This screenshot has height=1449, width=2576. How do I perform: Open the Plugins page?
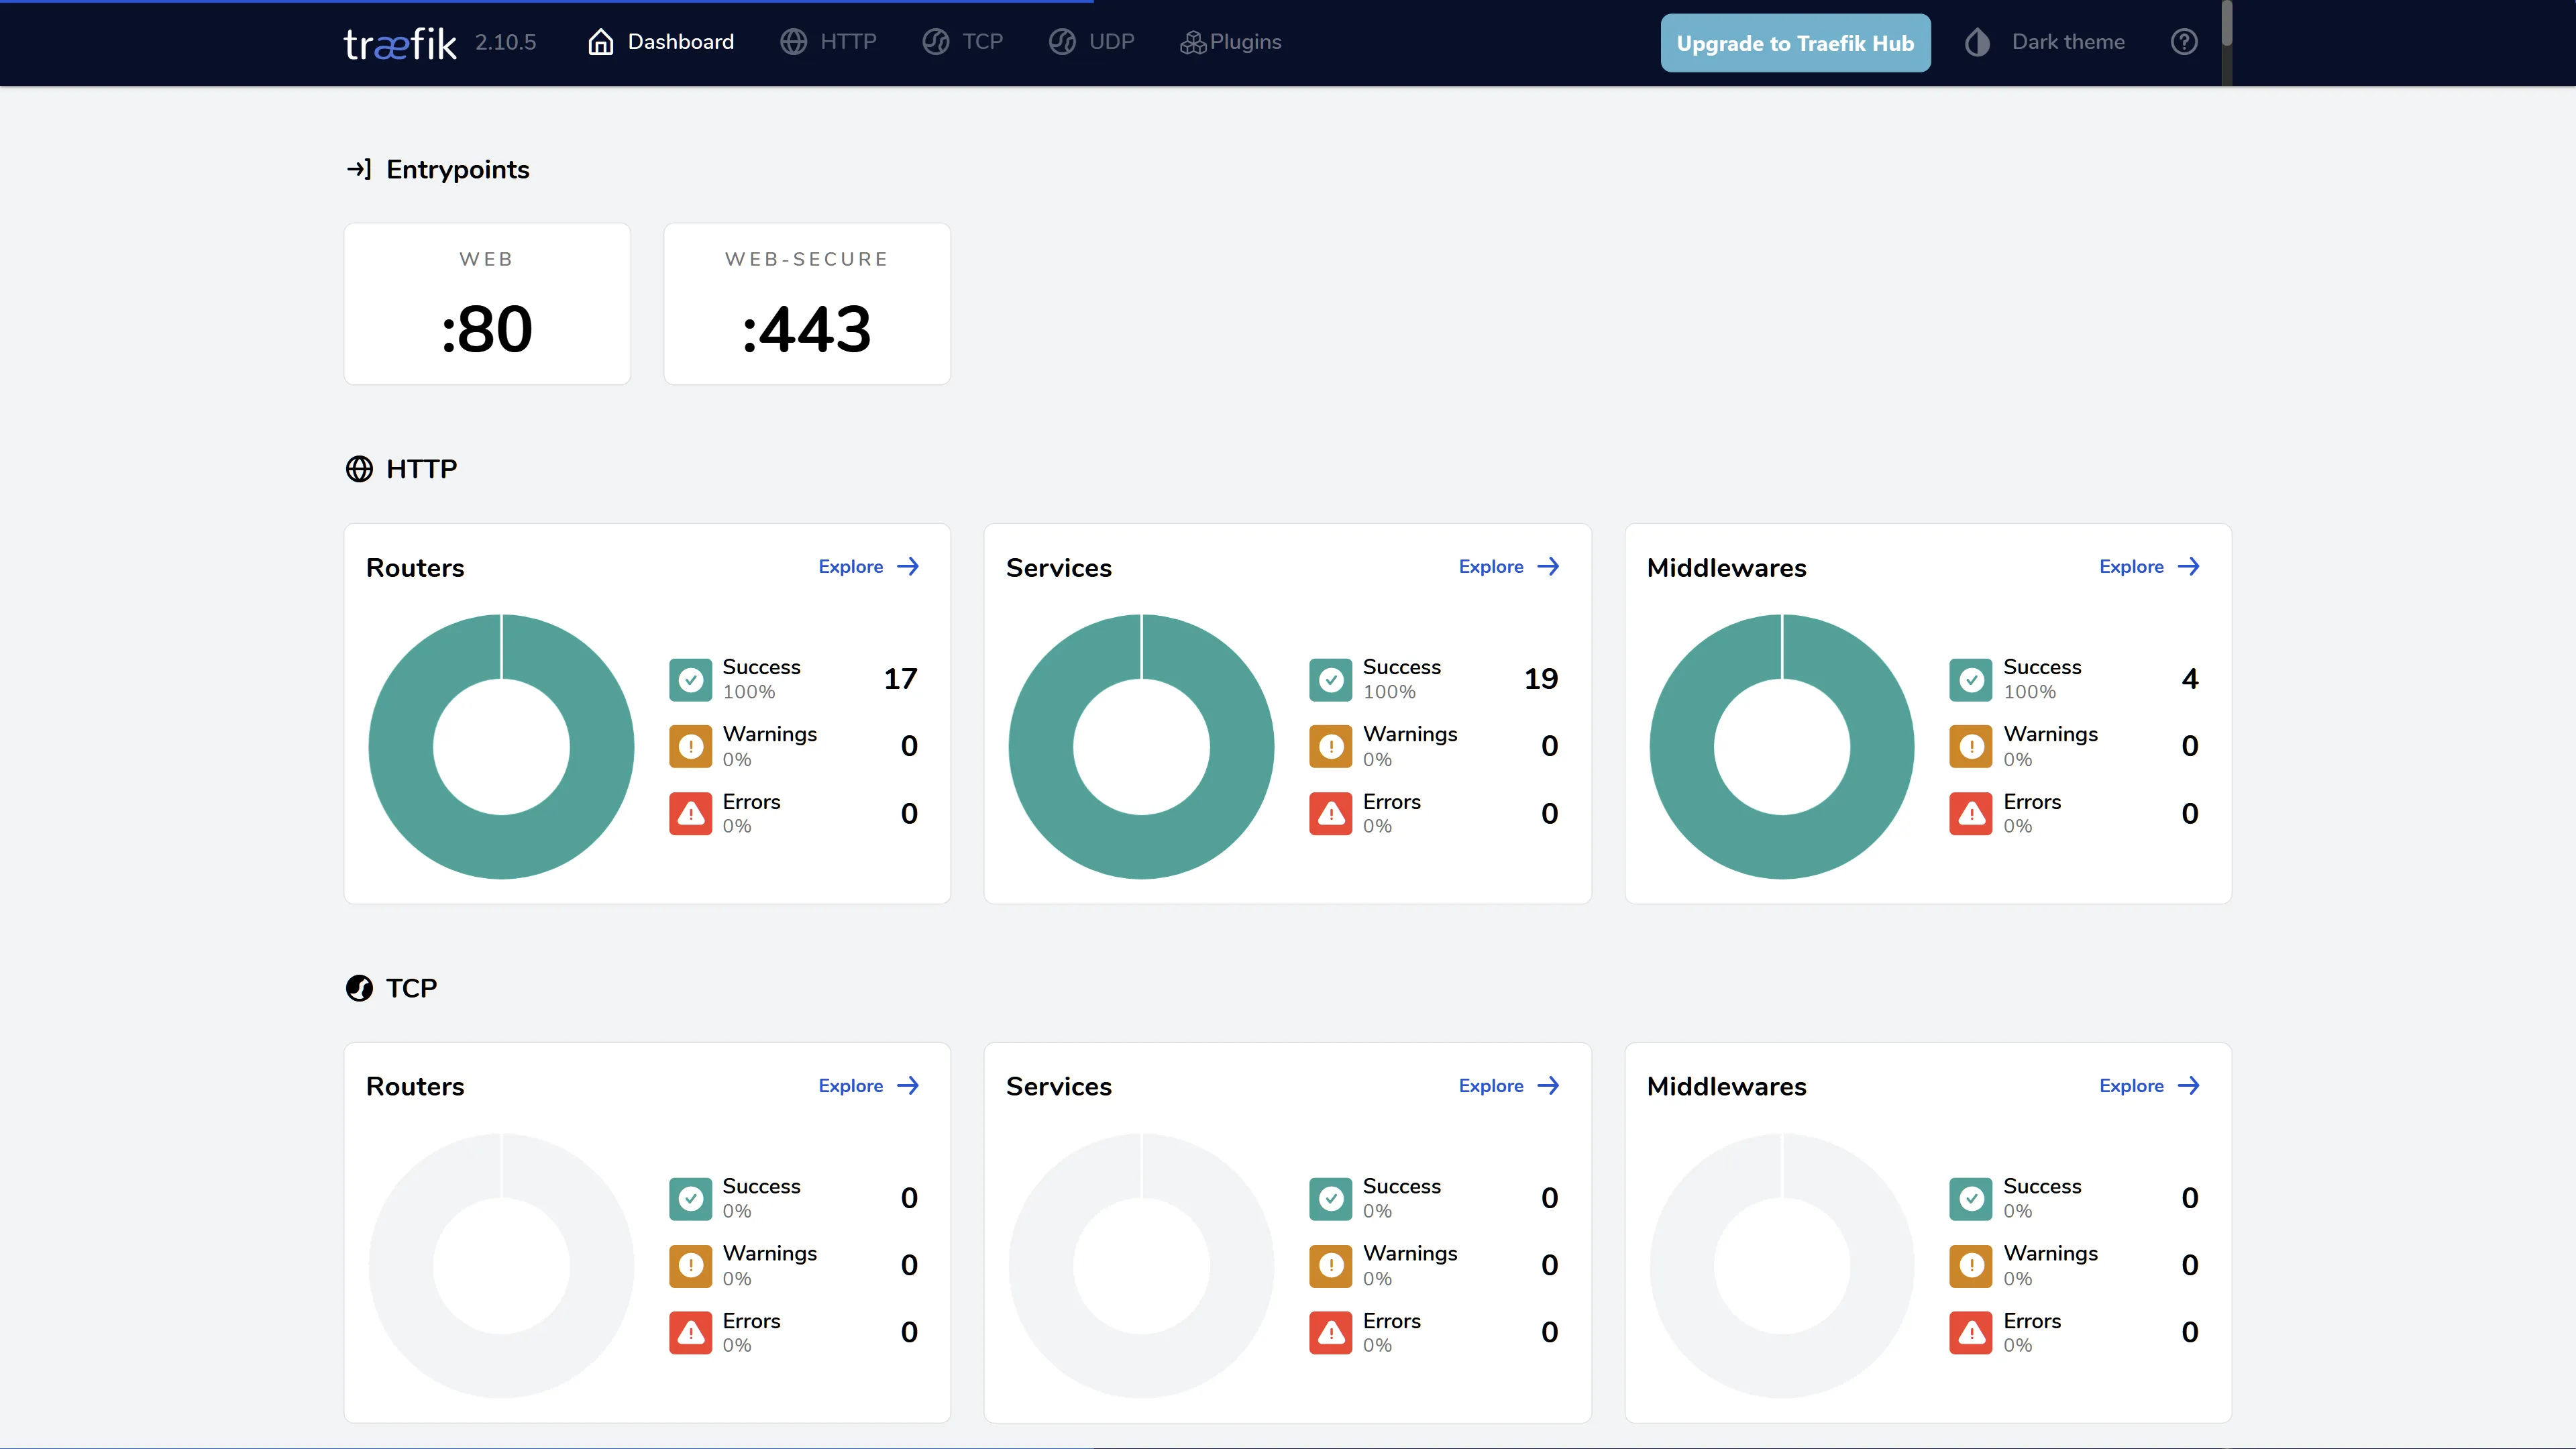[1231, 42]
